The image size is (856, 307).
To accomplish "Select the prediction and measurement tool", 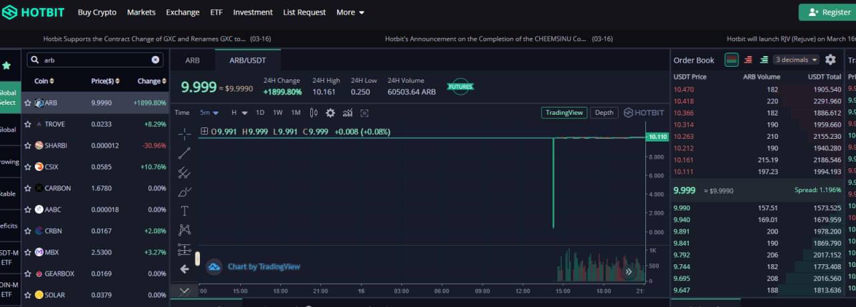I will click(x=185, y=250).
